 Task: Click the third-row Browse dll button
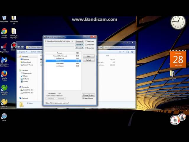[x=79, y=48]
